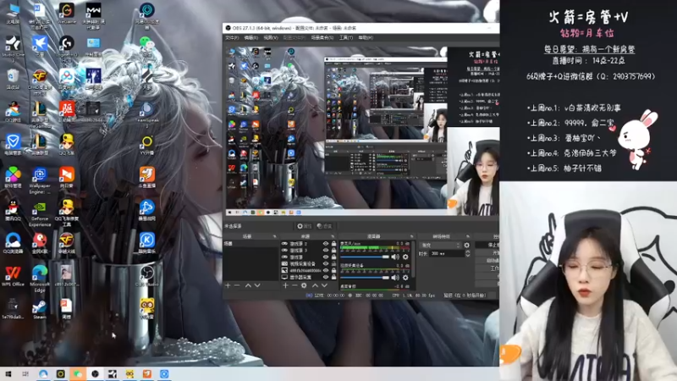Hide the second source ending in 3
This screenshot has height=381, width=677.
[326, 250]
